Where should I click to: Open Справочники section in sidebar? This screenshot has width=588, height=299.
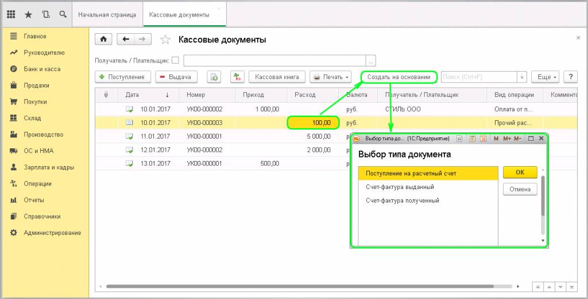42,217
